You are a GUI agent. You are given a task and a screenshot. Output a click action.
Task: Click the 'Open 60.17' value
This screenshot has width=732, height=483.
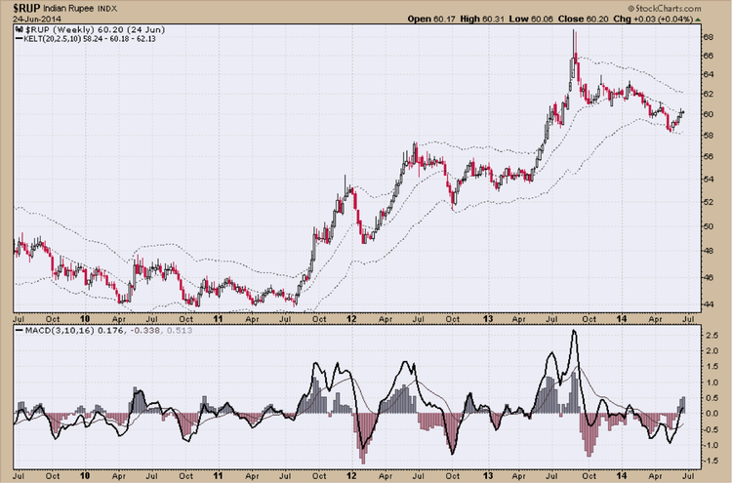click(x=430, y=20)
